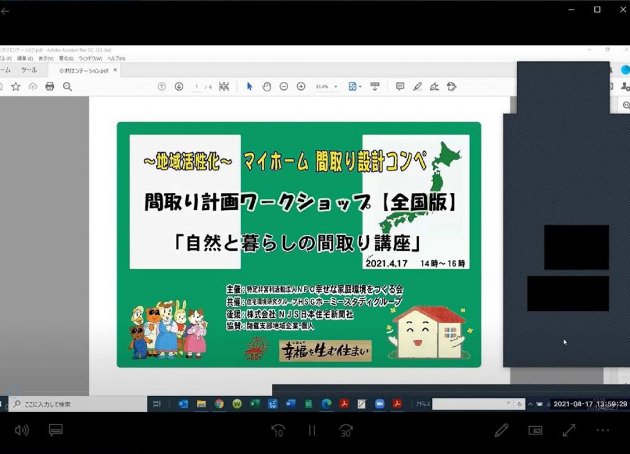Viewport: 630px width, 454px height.
Task: Click the cloud upload icon in Acrobat
Action: [x=33, y=86]
